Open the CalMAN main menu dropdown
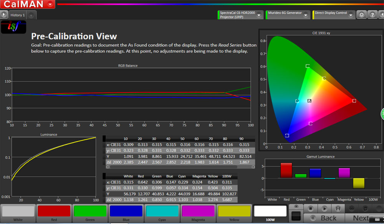The width and height of the screenshot is (384, 224). [50, 5]
